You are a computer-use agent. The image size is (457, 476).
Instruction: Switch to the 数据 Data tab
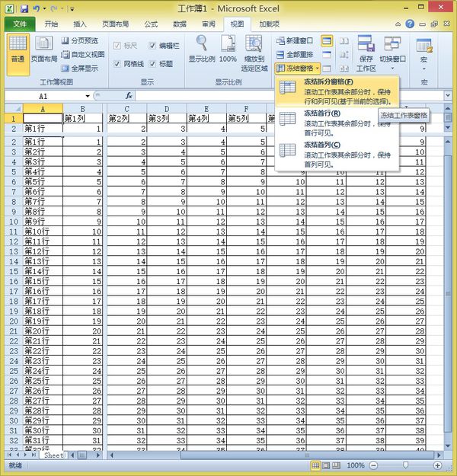(180, 24)
